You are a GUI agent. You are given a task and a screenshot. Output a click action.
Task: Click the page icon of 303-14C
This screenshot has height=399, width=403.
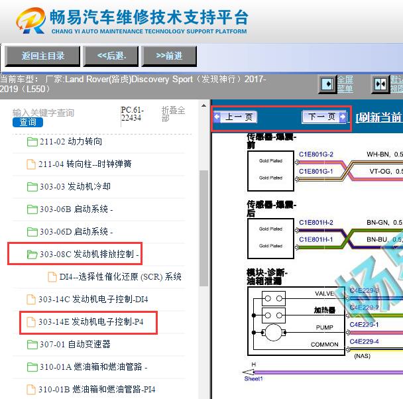(31, 300)
